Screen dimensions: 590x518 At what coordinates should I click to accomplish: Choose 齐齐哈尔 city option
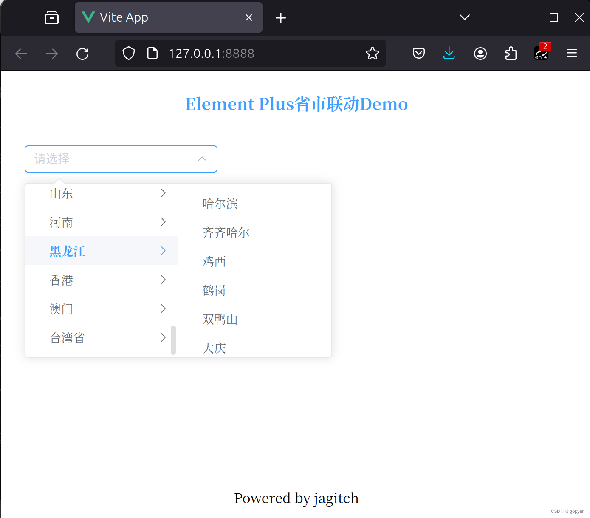(x=255, y=232)
